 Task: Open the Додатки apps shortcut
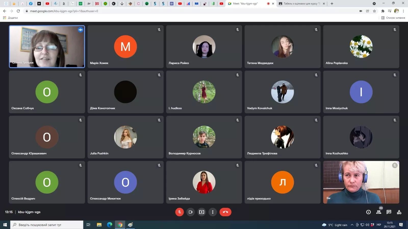click(x=10, y=18)
